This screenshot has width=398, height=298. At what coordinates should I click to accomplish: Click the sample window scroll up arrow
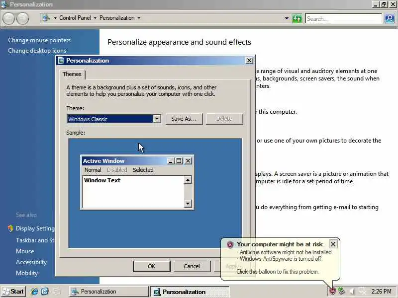188,180
